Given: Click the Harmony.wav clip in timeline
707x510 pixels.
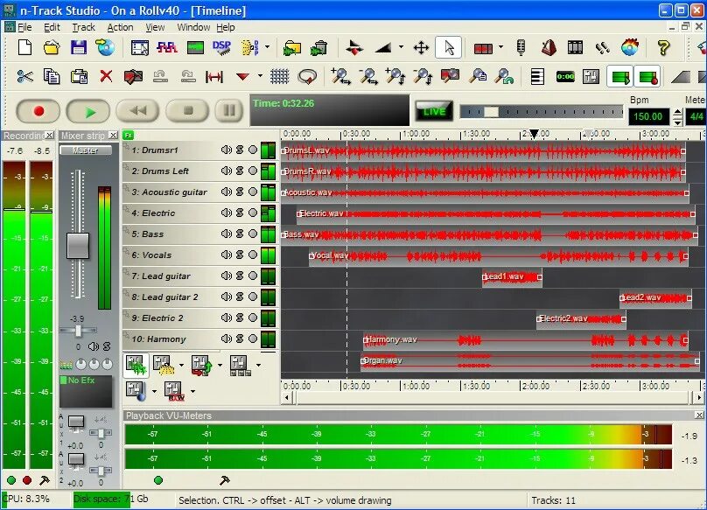Looking at the screenshot, I should tap(526, 340).
